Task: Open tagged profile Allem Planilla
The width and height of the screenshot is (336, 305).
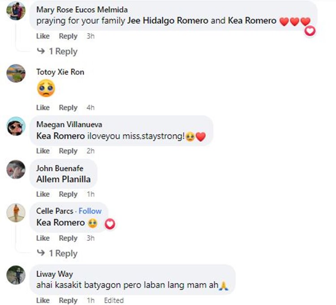Action: click(64, 179)
